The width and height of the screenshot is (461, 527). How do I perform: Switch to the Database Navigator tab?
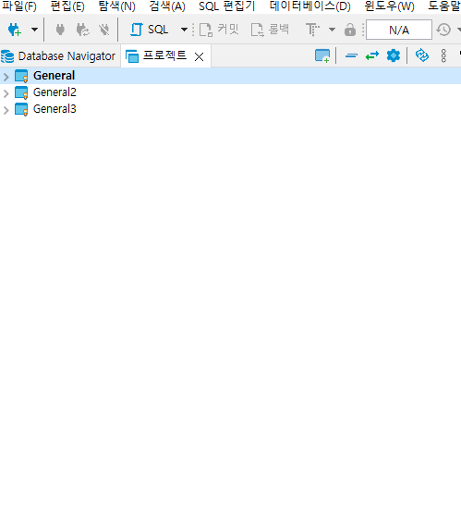pyautogui.click(x=58, y=56)
